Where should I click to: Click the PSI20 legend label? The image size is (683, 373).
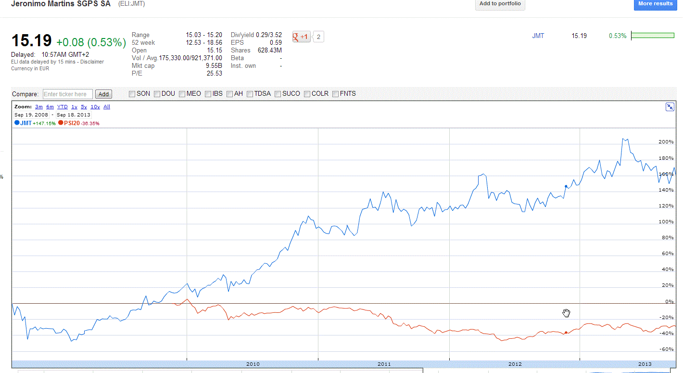coord(72,123)
